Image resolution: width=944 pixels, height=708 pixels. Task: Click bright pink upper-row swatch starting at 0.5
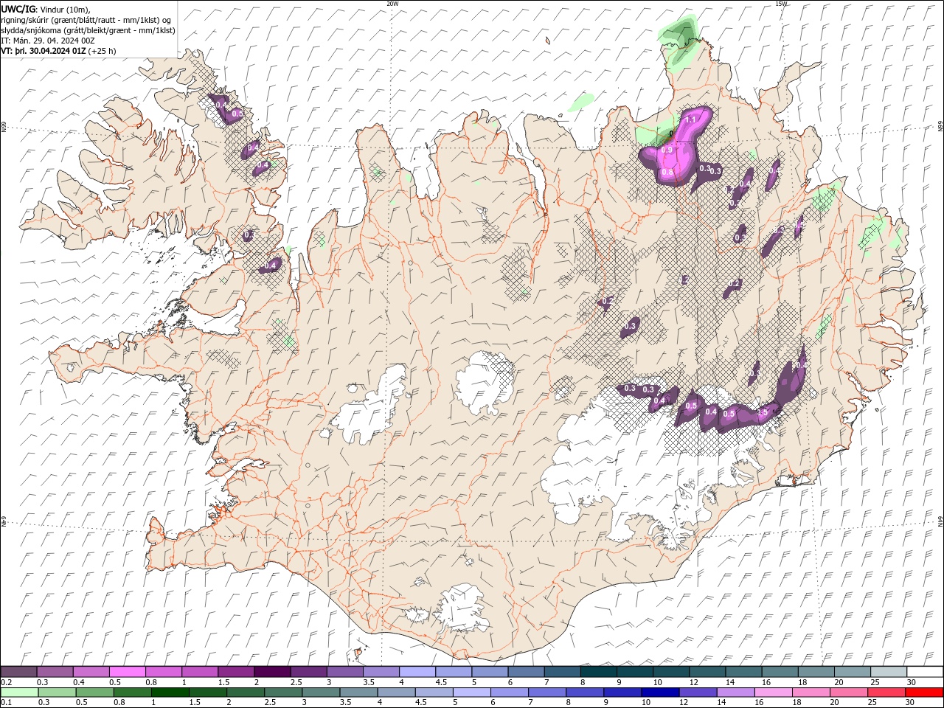pyautogui.click(x=127, y=672)
